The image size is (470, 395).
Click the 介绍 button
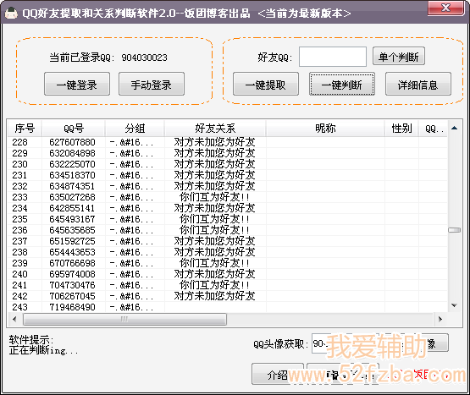coord(278,374)
